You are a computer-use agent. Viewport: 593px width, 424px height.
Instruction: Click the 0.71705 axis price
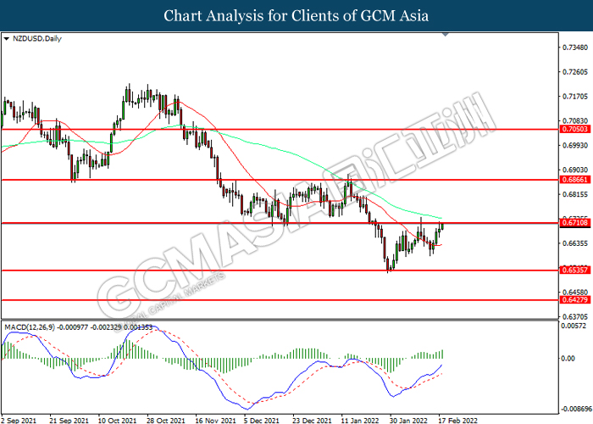point(575,97)
